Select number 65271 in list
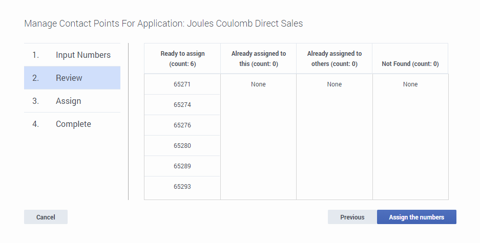 [182, 84]
